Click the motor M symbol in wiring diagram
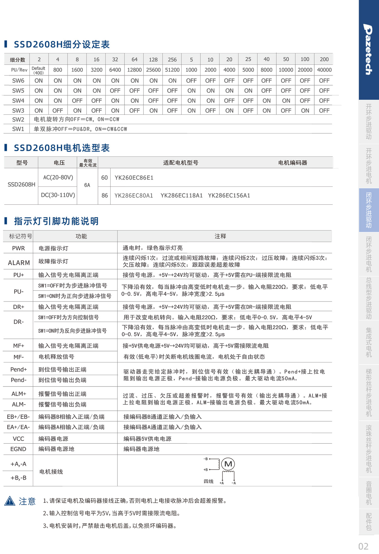Image resolution: width=379 pixels, height=554 pixels. (228, 464)
